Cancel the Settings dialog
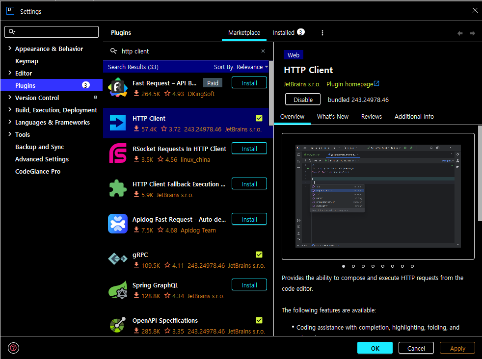482x359 pixels. (416, 348)
